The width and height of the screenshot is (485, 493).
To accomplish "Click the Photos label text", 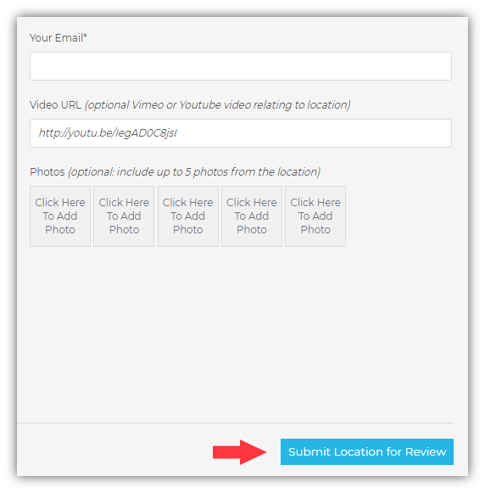I will [47, 171].
